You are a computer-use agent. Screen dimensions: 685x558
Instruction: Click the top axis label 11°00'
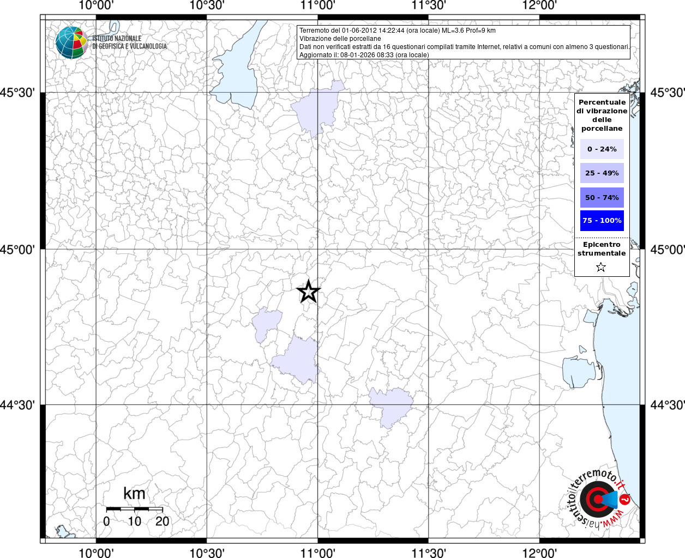pyautogui.click(x=317, y=5)
